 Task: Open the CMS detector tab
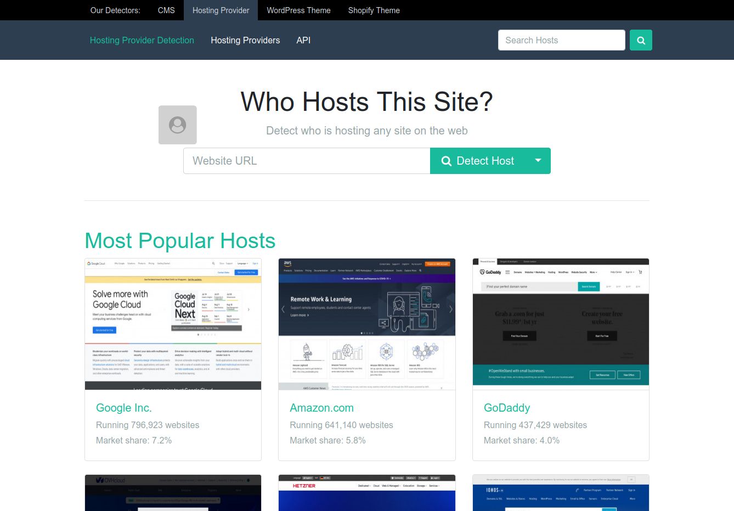click(x=166, y=10)
